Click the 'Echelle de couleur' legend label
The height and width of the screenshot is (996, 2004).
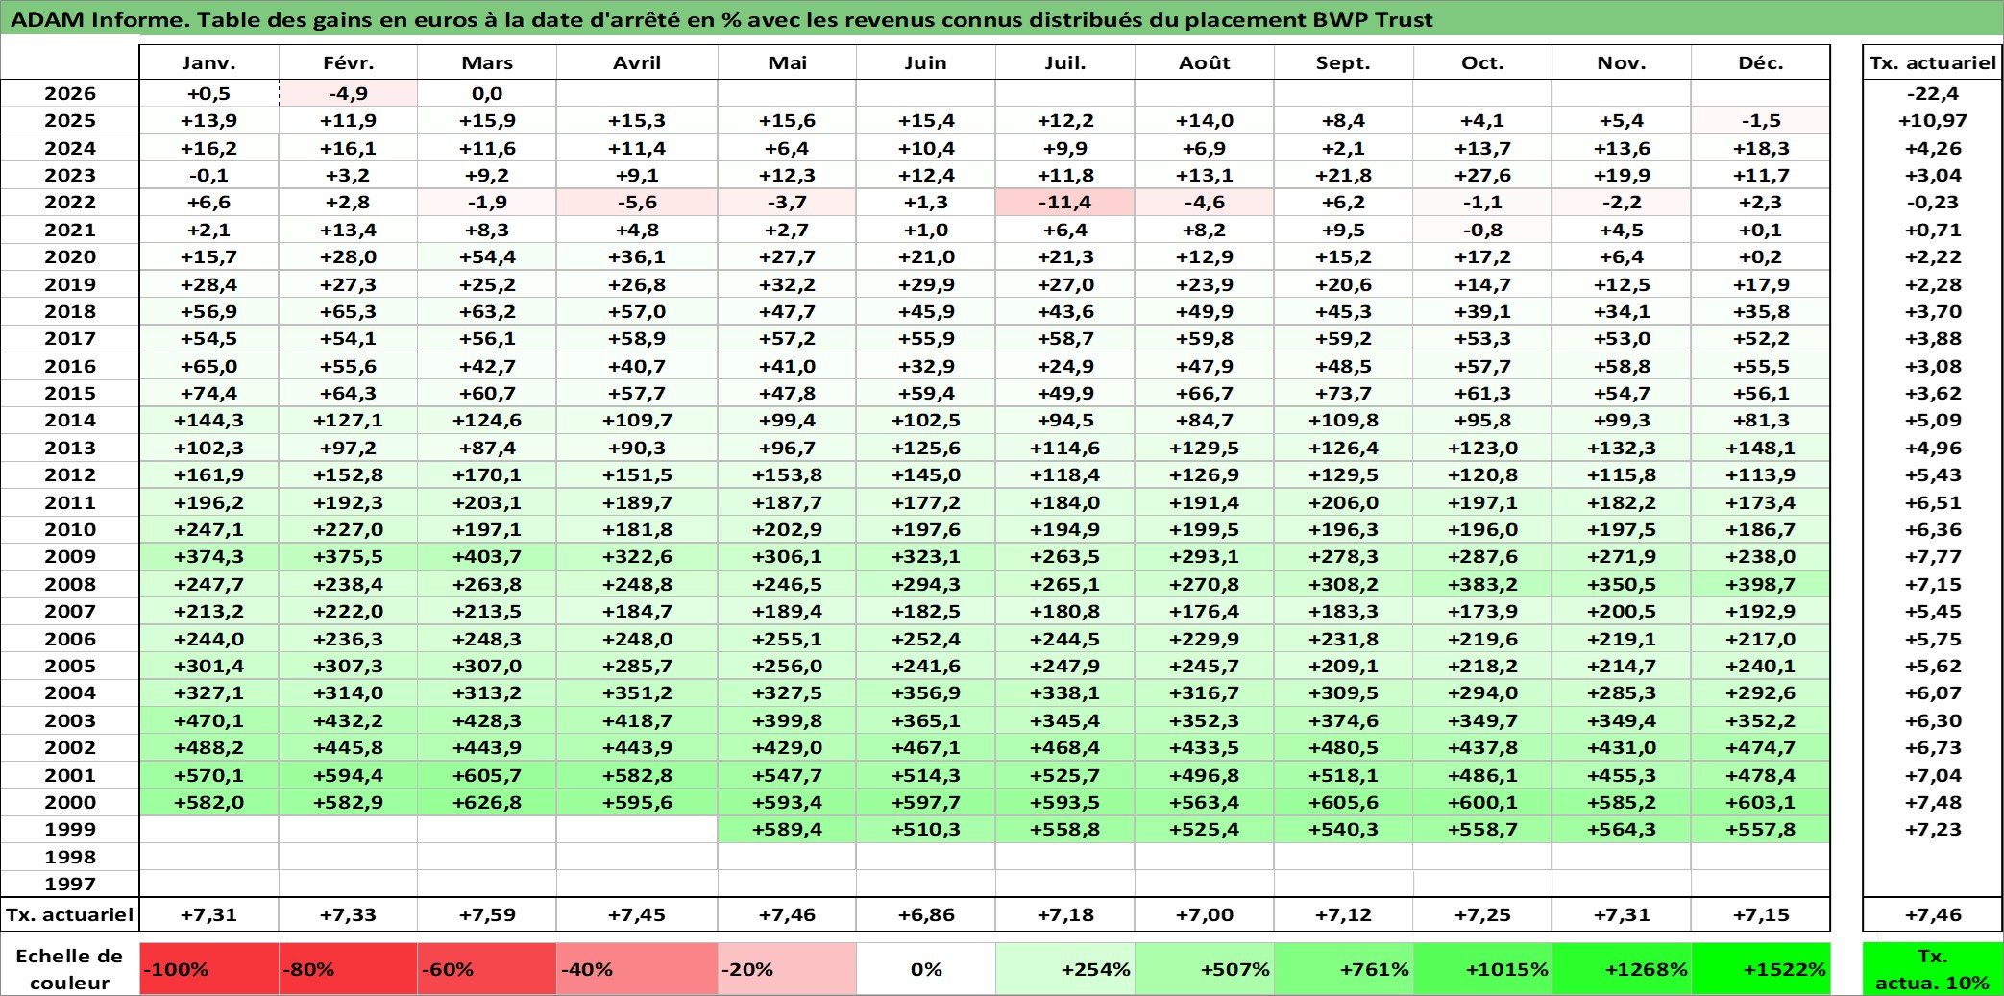click(69, 969)
